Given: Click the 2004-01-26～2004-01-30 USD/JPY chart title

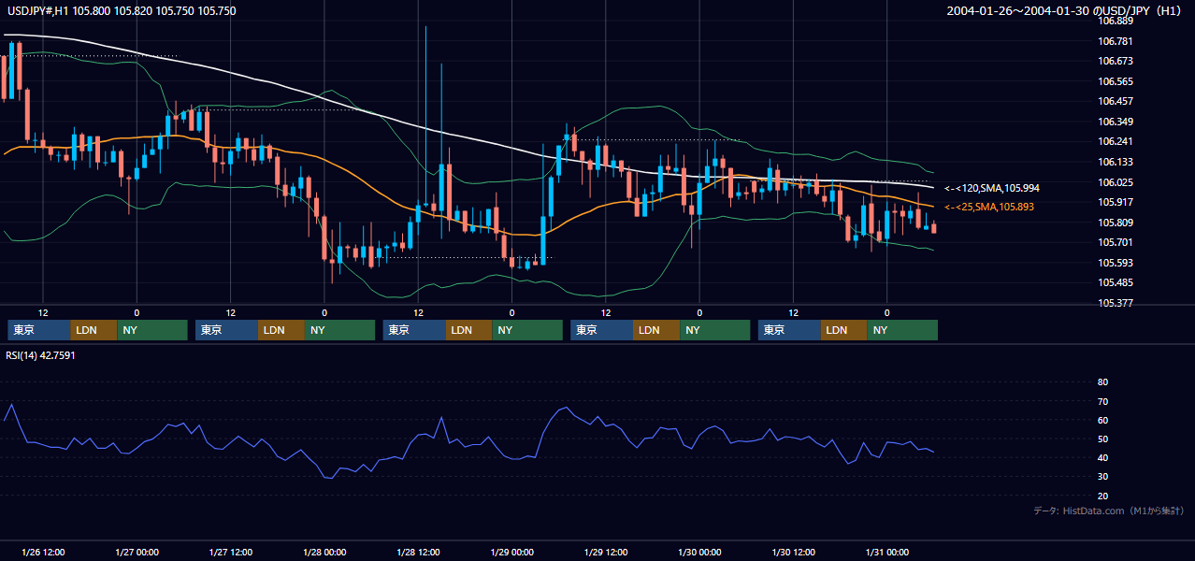Looking at the screenshot, I should [x=1065, y=11].
